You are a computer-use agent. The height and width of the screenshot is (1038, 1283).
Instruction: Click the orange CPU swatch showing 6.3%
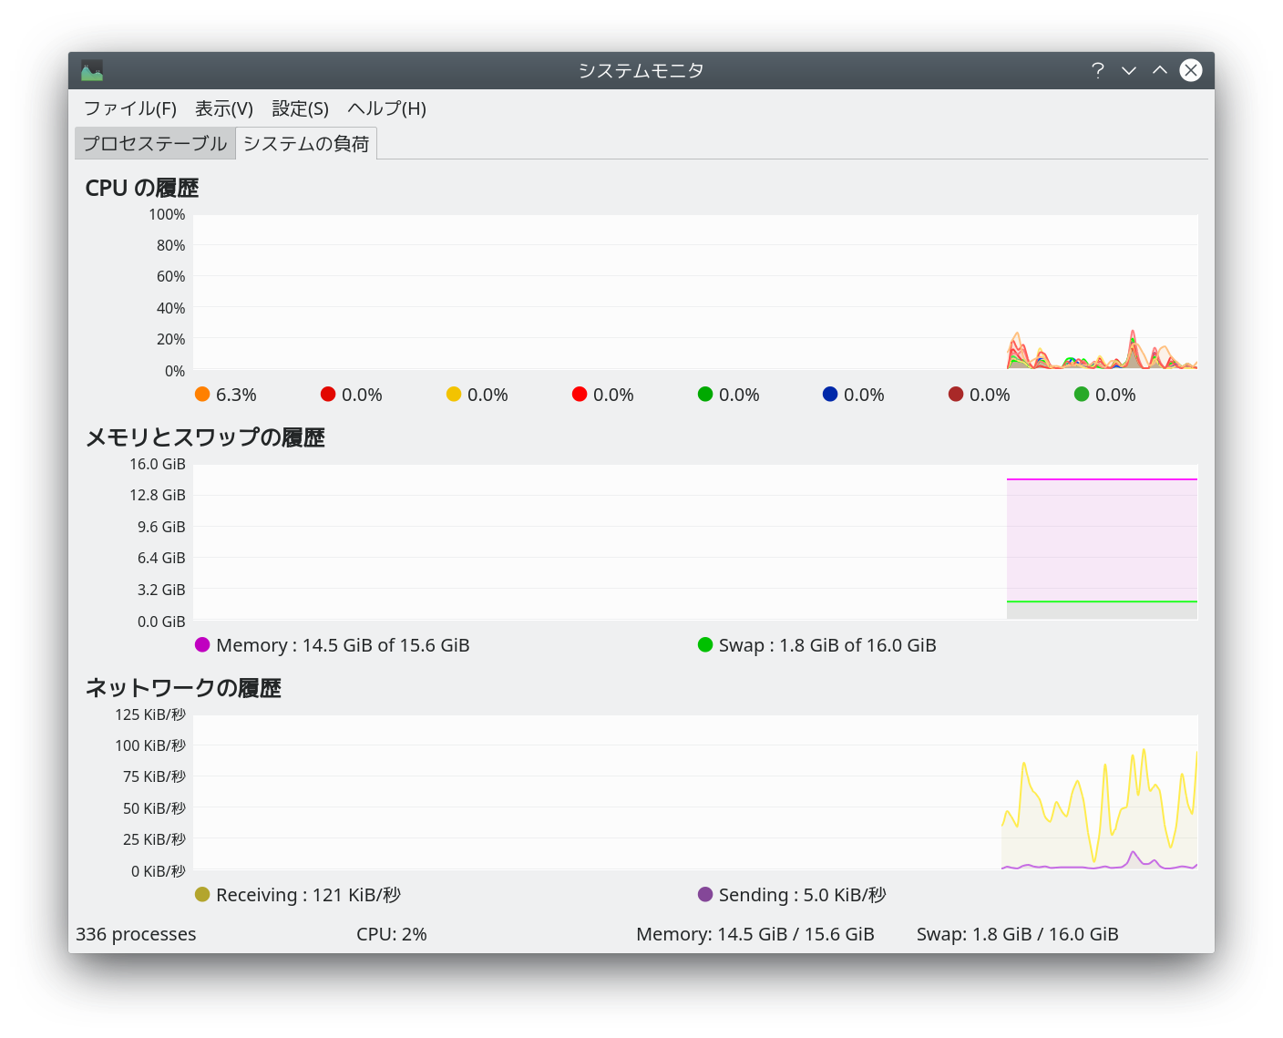click(202, 394)
